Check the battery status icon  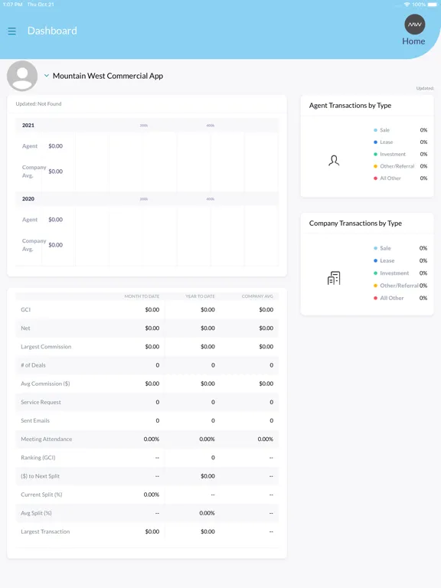coord(433,5)
